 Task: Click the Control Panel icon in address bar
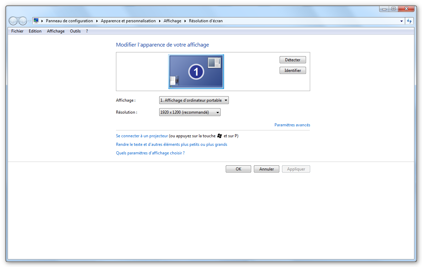click(x=36, y=21)
